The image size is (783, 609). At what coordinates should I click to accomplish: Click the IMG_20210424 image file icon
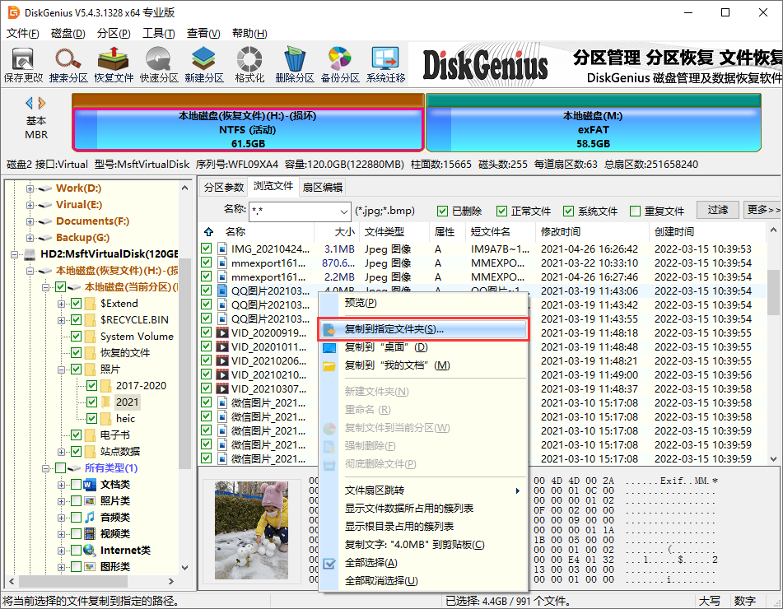pos(222,249)
